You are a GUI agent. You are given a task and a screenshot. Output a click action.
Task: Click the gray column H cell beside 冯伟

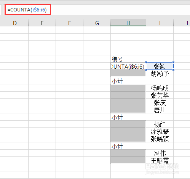[128, 153]
